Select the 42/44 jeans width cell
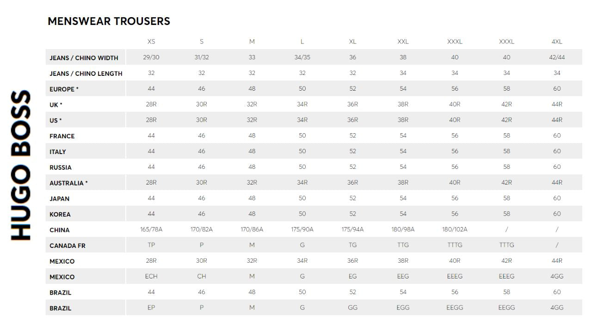Viewport: 592px width, 333px height. [x=557, y=57]
